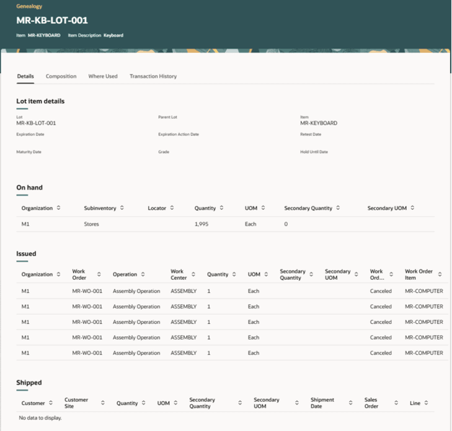
Task: Sort Shipped table by Secondary UOM
Action: click(x=296, y=403)
